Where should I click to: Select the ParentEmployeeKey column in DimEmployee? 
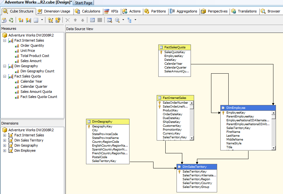pos(240,117)
